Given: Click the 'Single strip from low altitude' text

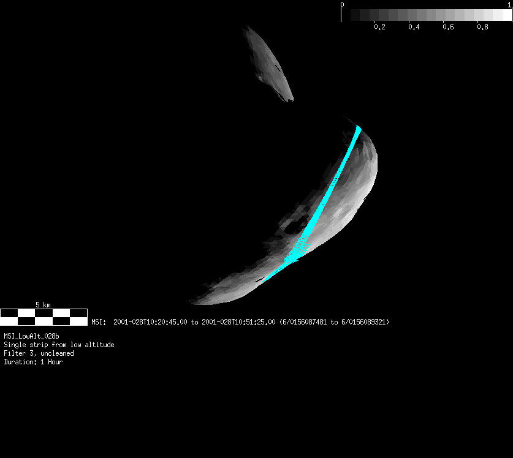Looking at the screenshot, I should (59, 345).
